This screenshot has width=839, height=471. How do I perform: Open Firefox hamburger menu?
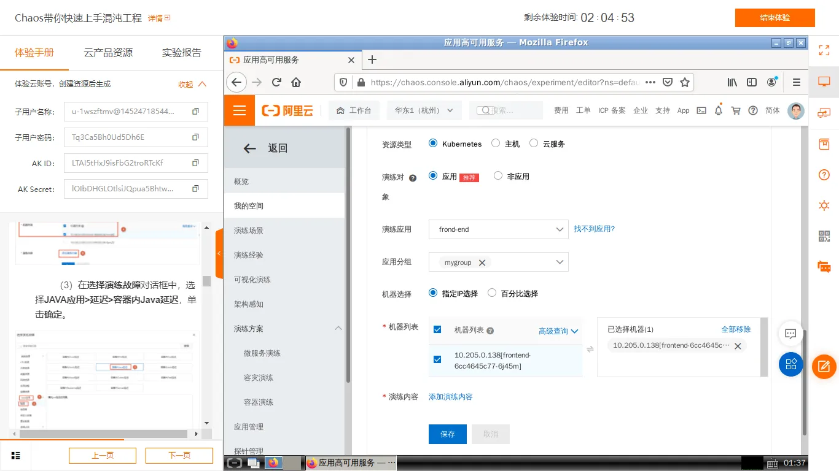[x=797, y=82]
